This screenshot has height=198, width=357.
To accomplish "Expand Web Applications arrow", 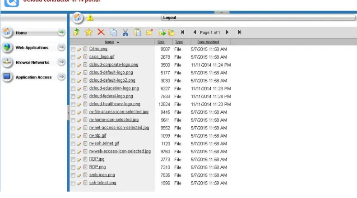I will click(x=61, y=47).
